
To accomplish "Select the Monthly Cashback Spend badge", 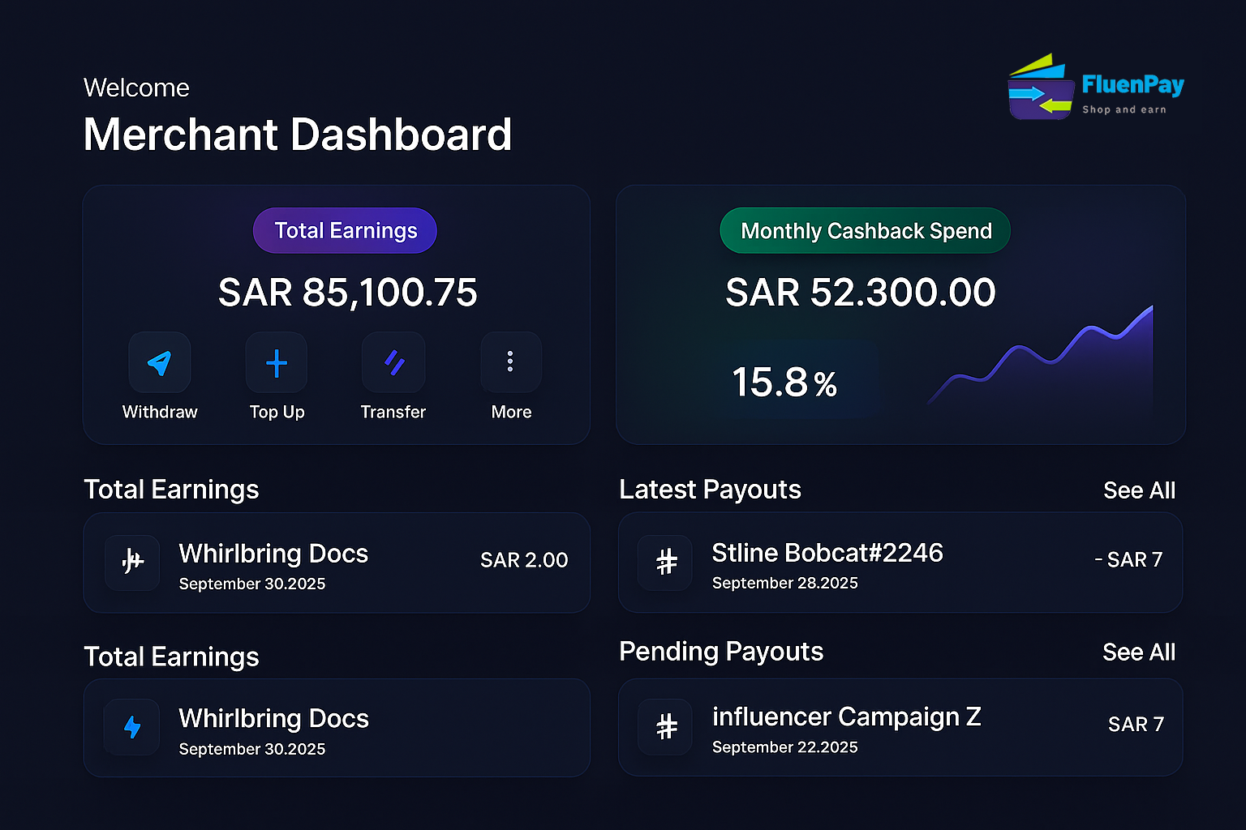I will click(865, 230).
